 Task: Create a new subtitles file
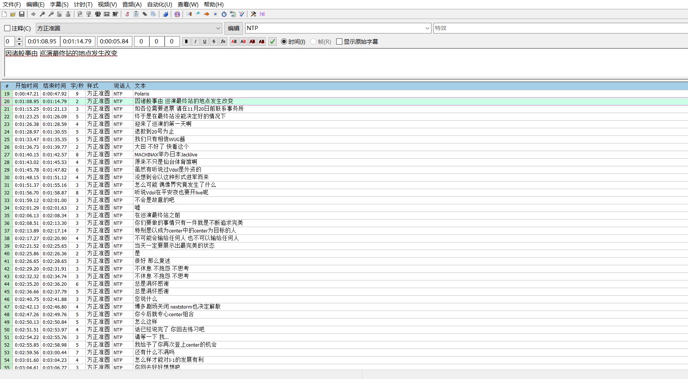tap(4, 14)
